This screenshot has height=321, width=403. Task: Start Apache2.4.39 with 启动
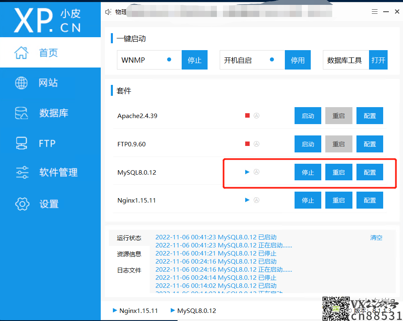(x=308, y=116)
